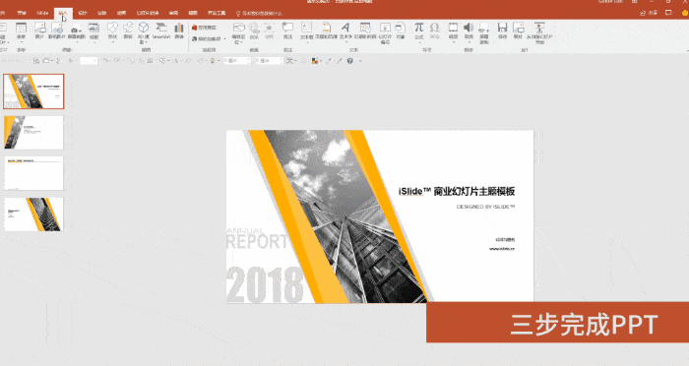Click the Audio speaker icon
The width and height of the screenshot is (689, 366).
(x=469, y=31)
